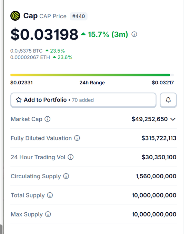190x234 pixels.
Task: Open price change info icon beside 15.7%
Action: click(x=134, y=34)
